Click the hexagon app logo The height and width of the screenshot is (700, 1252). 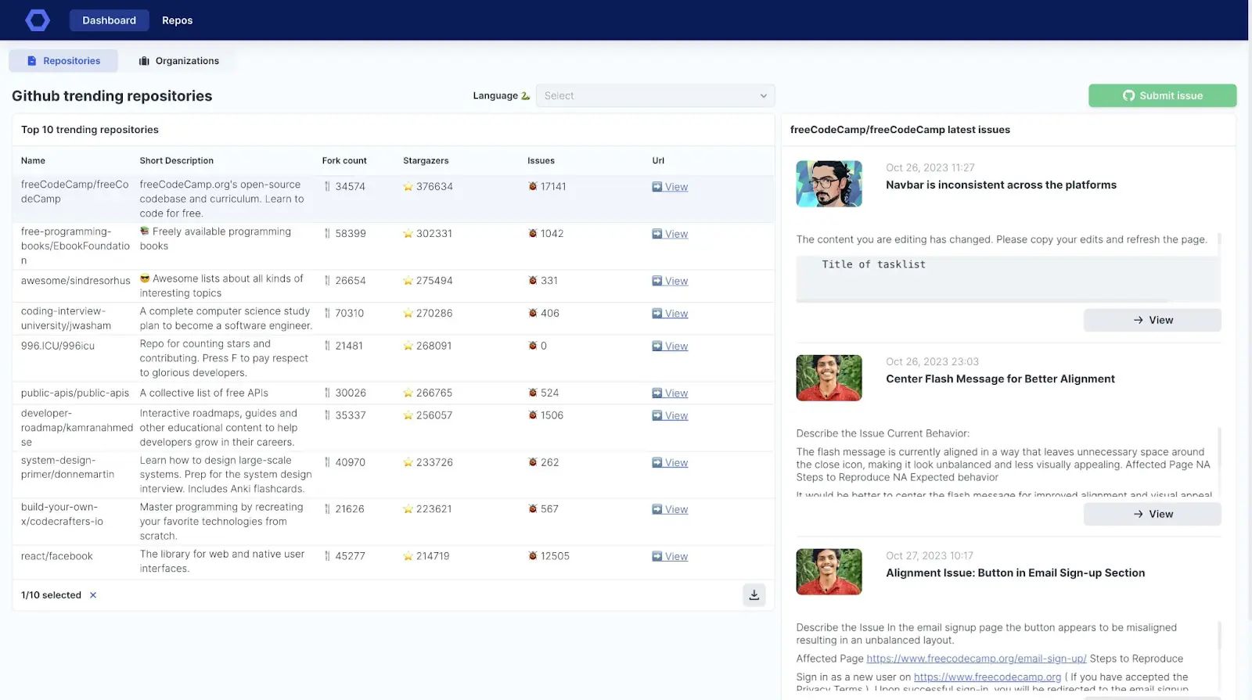pyautogui.click(x=38, y=20)
